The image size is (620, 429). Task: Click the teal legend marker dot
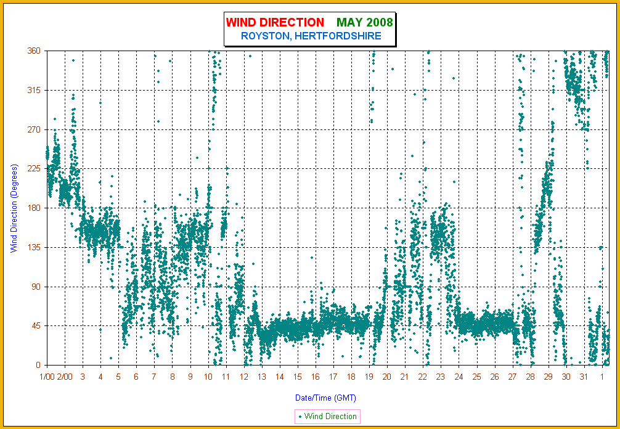point(300,417)
